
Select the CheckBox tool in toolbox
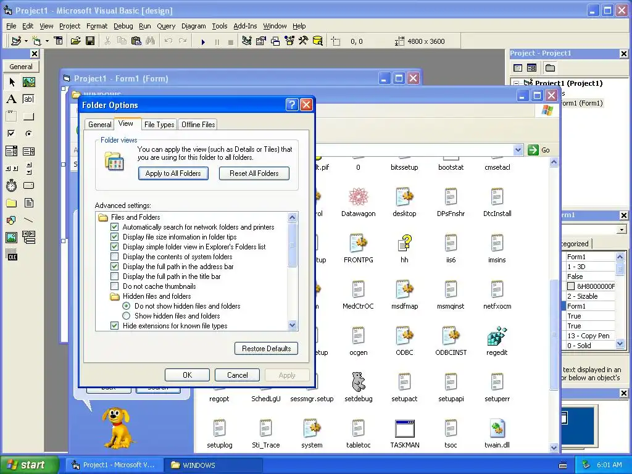coord(12,133)
